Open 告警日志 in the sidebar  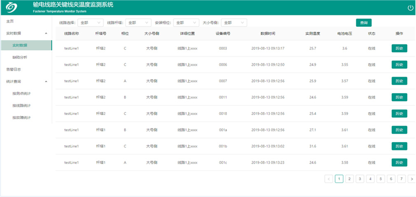coord(14,70)
